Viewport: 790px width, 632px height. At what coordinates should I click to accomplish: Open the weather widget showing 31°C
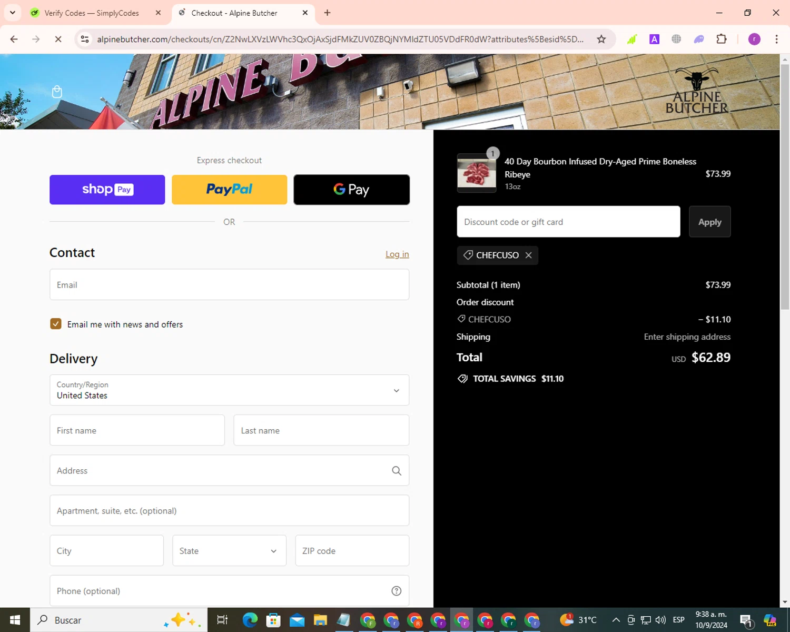[x=578, y=620]
